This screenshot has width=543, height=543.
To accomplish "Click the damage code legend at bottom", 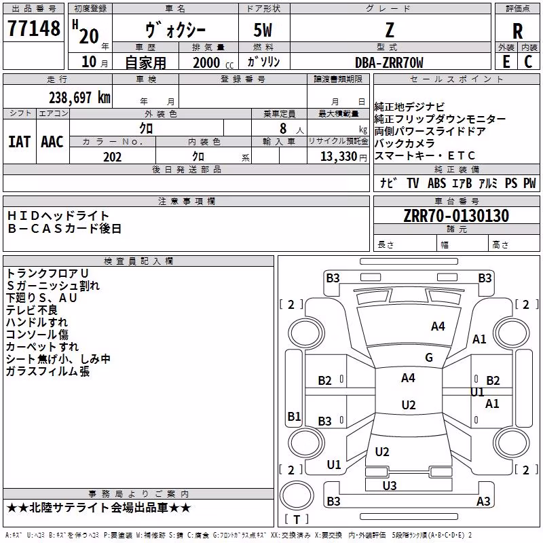I will coord(238,536).
